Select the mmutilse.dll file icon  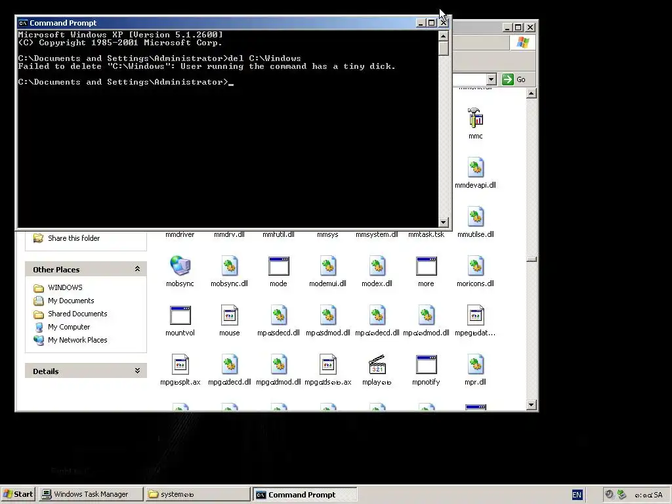pyautogui.click(x=475, y=217)
